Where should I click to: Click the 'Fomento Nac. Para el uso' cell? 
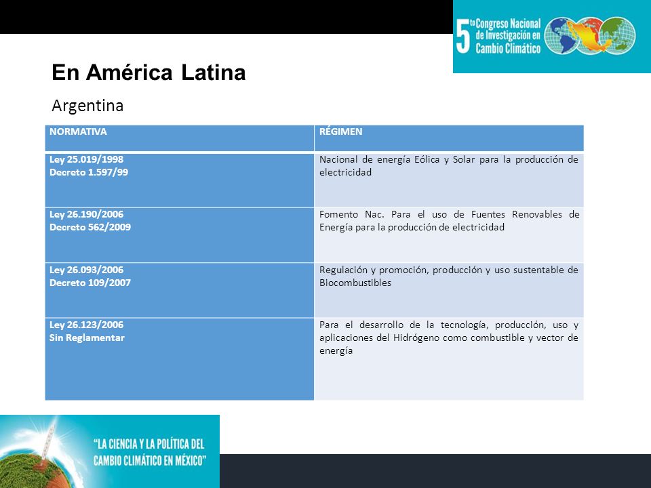(449, 235)
